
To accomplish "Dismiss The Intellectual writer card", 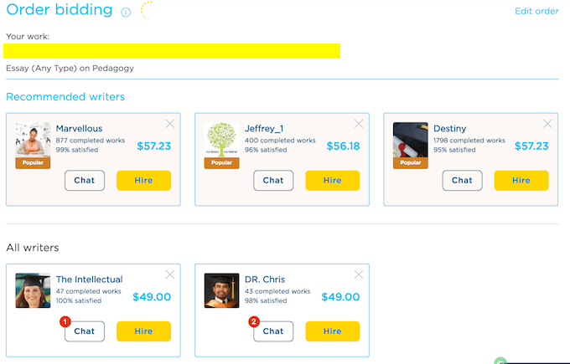I will tap(170, 274).
